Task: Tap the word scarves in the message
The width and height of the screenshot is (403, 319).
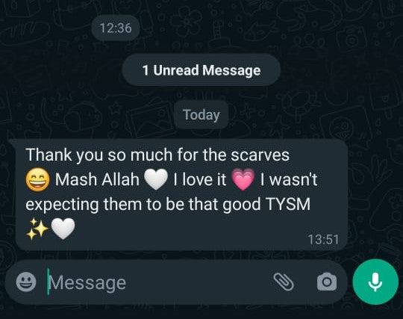Action: tap(260, 155)
